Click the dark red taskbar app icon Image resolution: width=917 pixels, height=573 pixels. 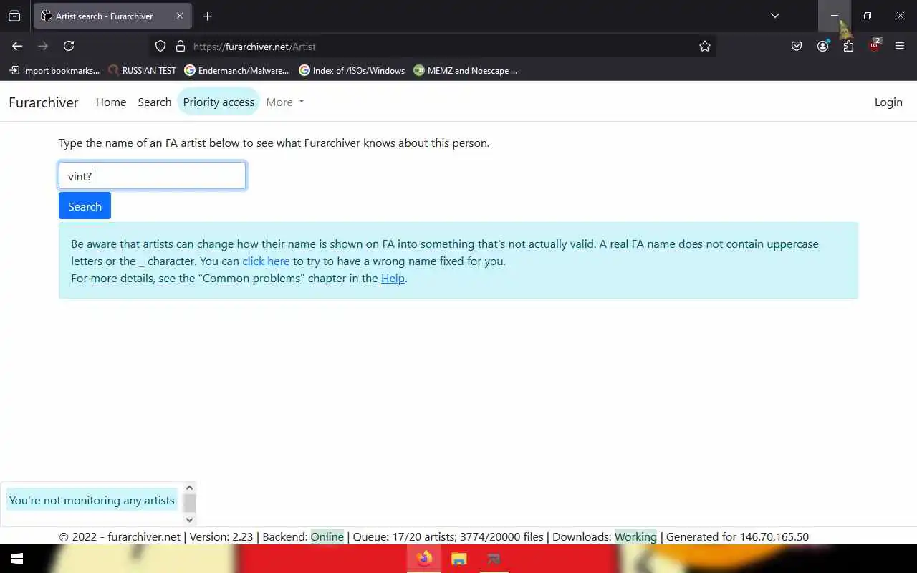(494, 559)
